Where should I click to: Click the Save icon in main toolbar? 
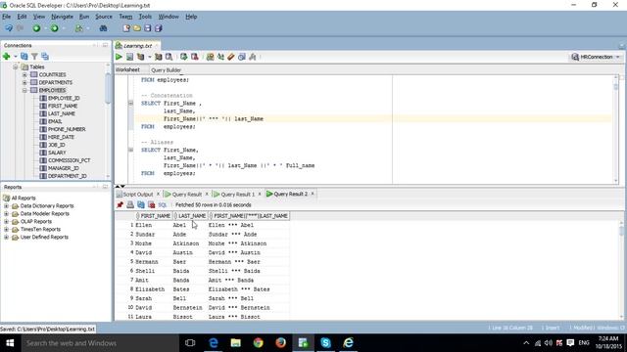[148, 28]
